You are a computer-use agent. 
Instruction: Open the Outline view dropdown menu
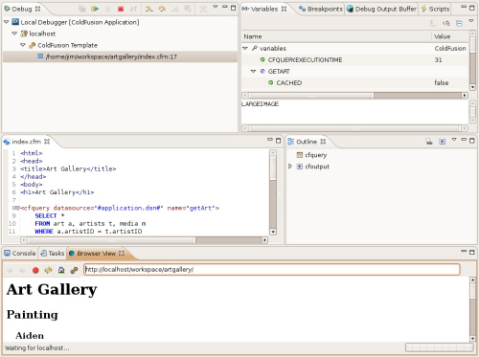tap(454, 140)
